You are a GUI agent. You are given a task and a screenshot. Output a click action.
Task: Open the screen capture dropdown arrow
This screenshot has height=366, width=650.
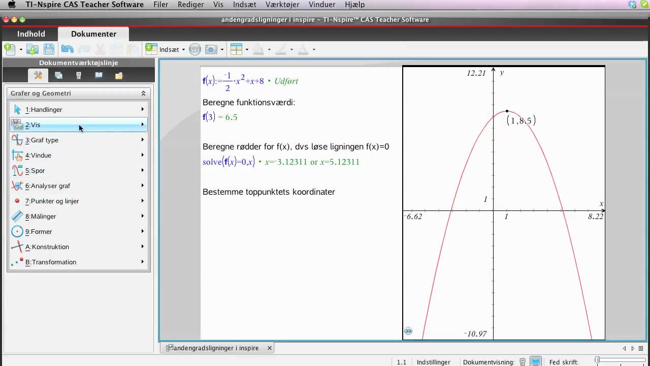pos(222,50)
